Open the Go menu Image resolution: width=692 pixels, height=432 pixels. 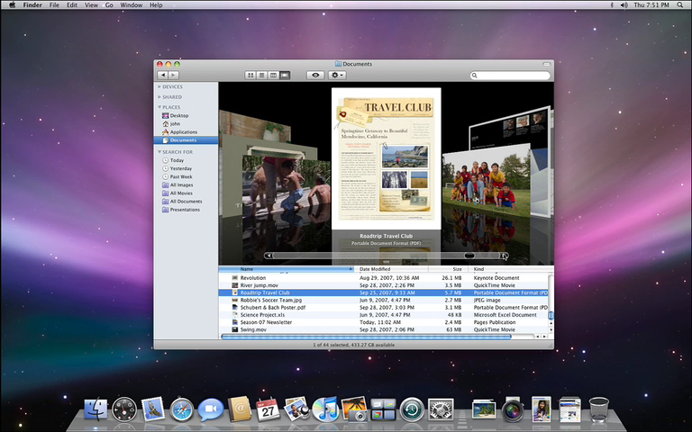109,4
